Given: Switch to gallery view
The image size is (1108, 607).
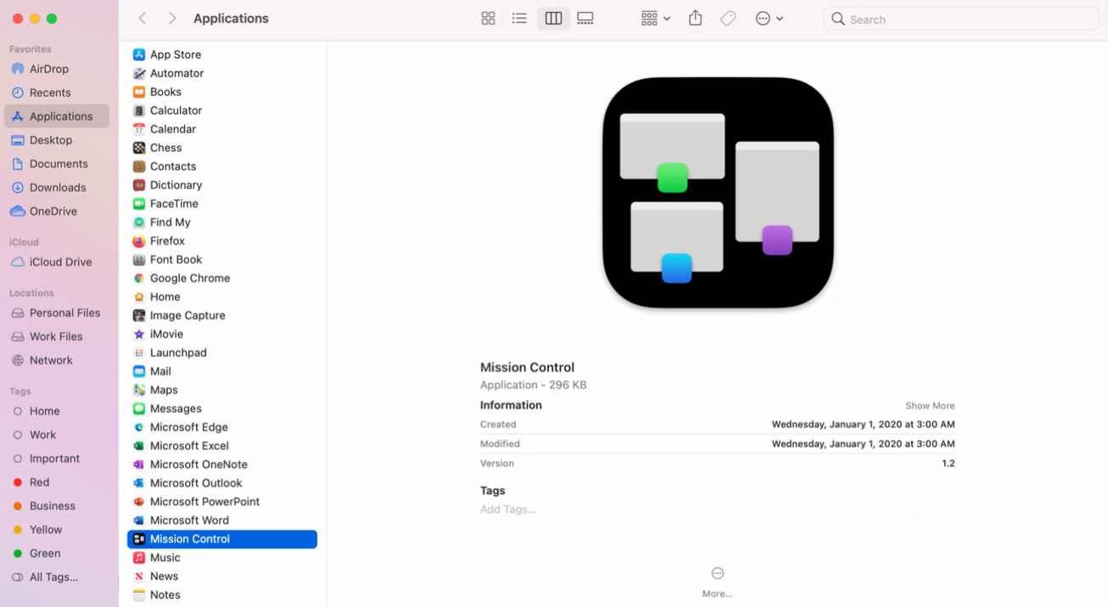Looking at the screenshot, I should [x=585, y=19].
